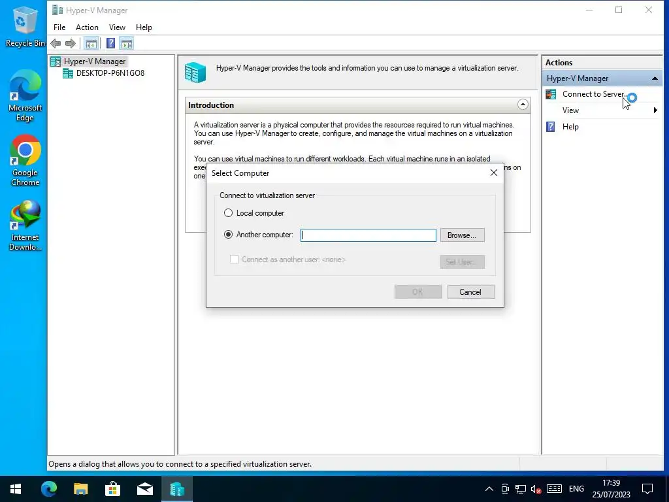Click the Forward arrow toolbar icon
Screen dimensions: 669x502
coord(71,43)
